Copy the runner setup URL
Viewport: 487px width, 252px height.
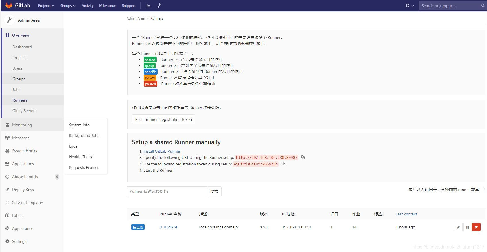(x=303, y=157)
